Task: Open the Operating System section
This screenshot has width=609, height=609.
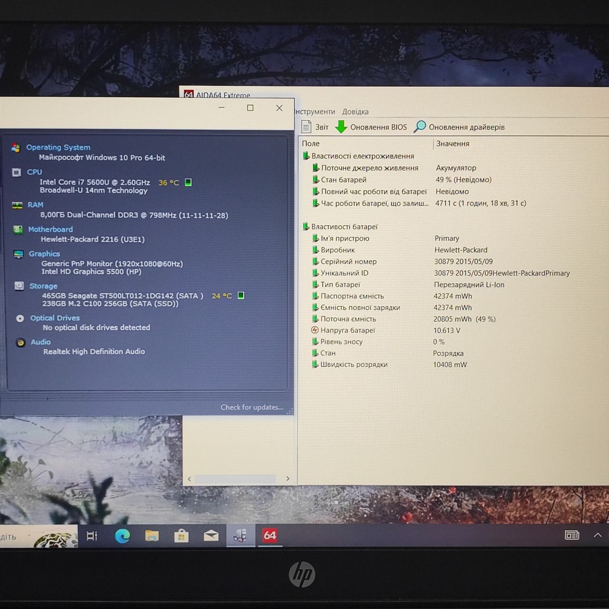Action: pyautogui.click(x=58, y=147)
